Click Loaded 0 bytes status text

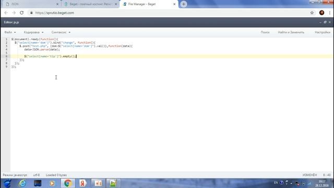click(x=56, y=175)
